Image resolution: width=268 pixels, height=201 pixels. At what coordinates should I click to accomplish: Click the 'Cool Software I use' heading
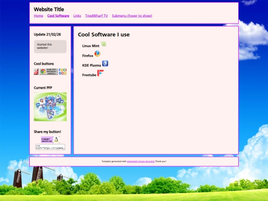coord(104,35)
